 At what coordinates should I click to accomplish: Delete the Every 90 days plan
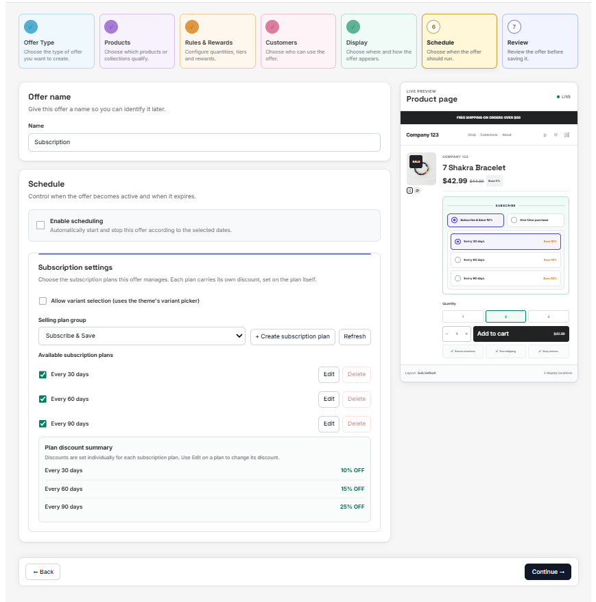(x=357, y=424)
